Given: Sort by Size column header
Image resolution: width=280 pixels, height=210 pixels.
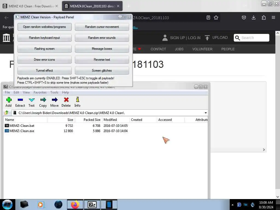Looking at the screenshot, I should click(62, 120).
